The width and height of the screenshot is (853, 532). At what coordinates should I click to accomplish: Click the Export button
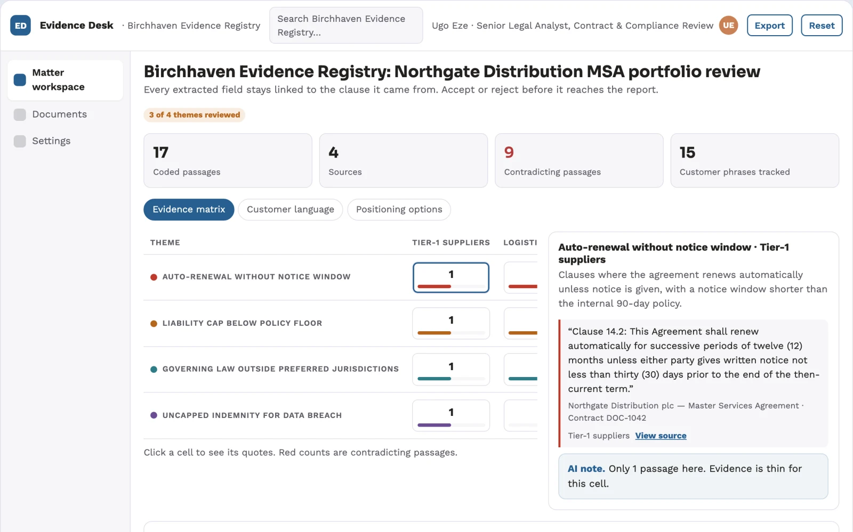(770, 26)
